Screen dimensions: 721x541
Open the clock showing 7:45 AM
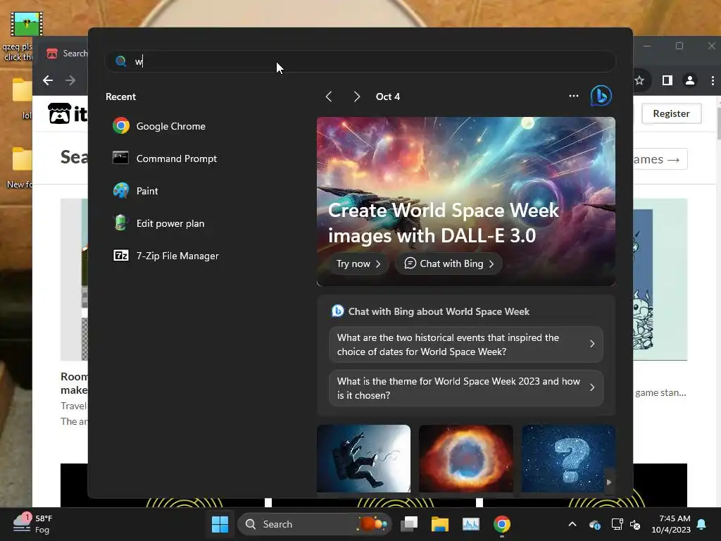pos(671,524)
